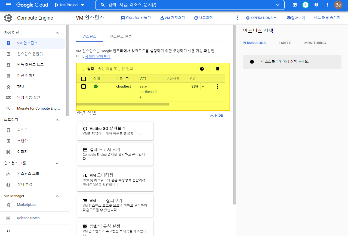Toggle the cloudtest row checkbox

[84, 86]
